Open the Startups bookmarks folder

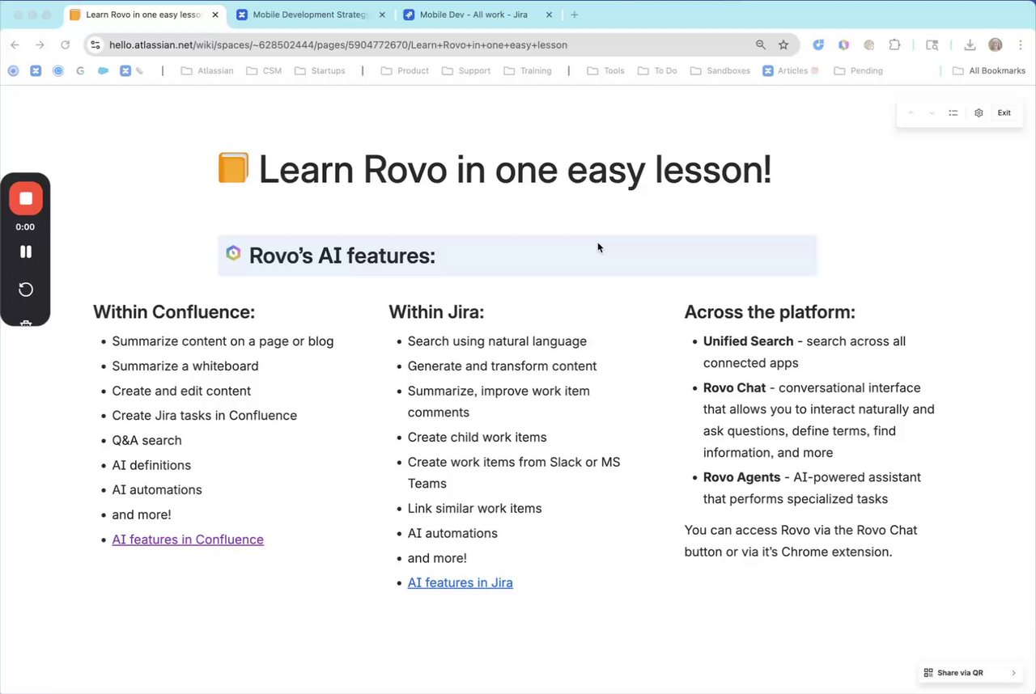pyautogui.click(x=321, y=71)
